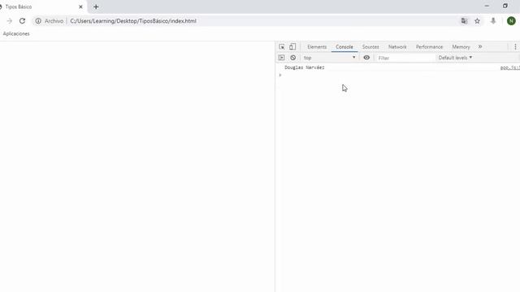Open the green N profile avatar

click(511, 21)
